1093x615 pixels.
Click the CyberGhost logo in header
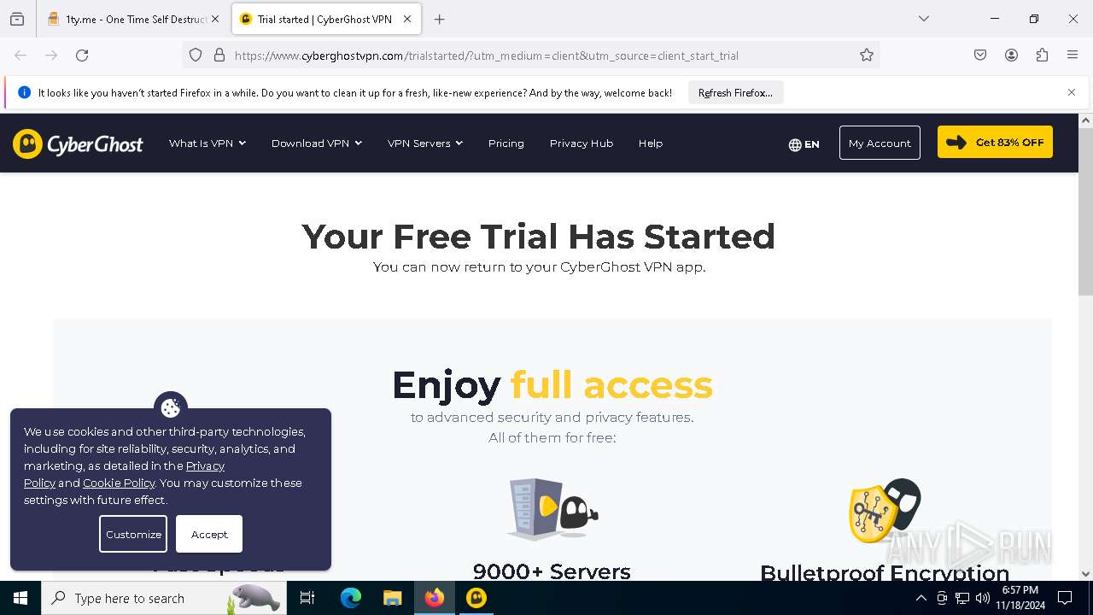click(78, 143)
